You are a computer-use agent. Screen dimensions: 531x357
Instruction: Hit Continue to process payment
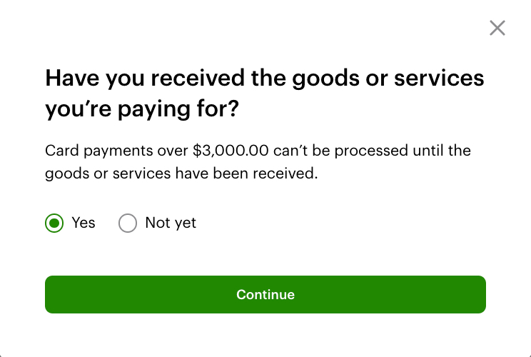(x=265, y=295)
